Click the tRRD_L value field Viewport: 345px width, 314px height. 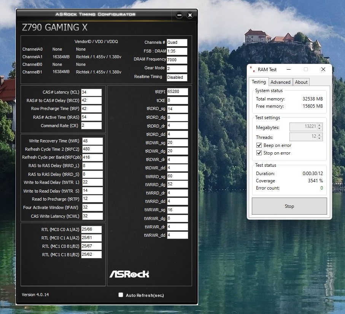92,166
